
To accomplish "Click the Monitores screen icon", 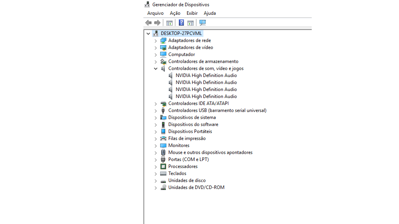I will click(163, 145).
